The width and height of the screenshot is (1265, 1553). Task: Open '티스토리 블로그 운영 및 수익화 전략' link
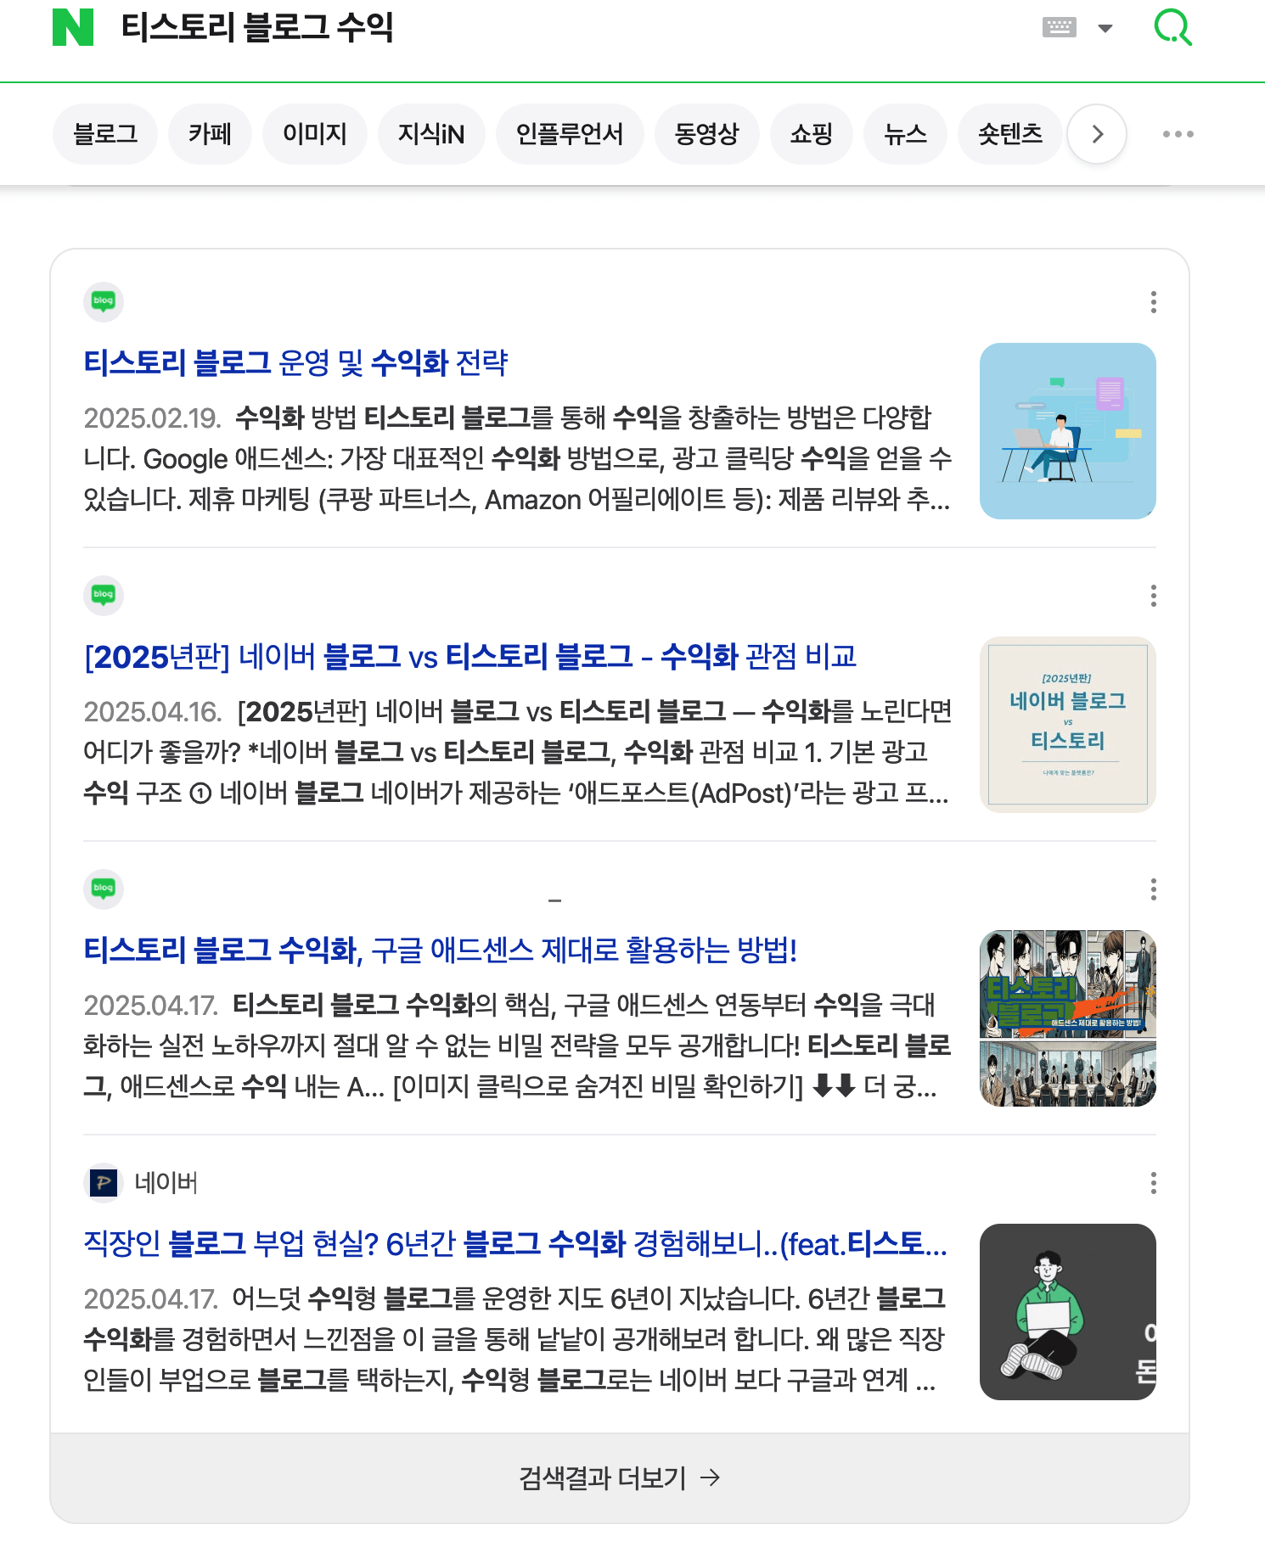(295, 363)
